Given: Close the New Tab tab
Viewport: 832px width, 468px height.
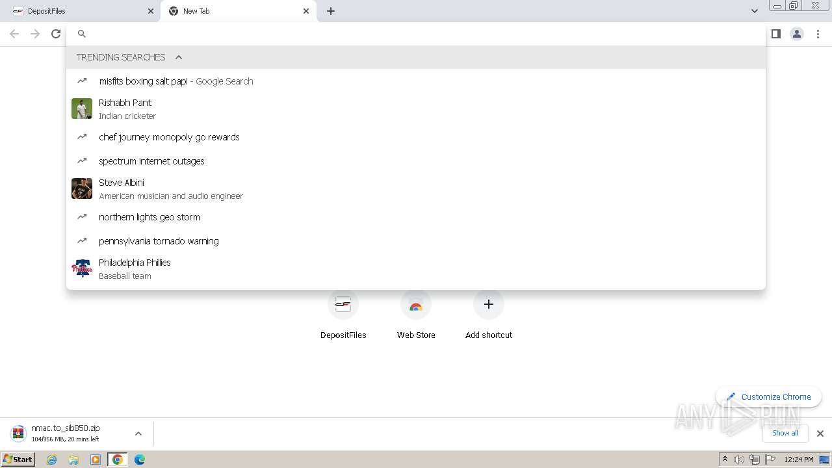Looking at the screenshot, I should 306,11.
